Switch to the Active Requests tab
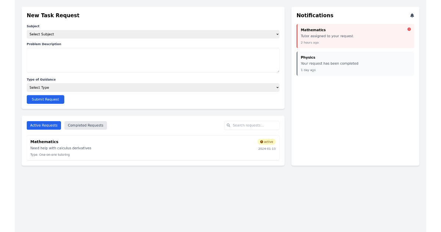Image resolution: width=441 pixels, height=232 pixels. point(44,125)
